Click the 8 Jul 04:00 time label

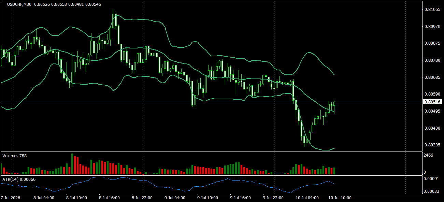point(44,198)
